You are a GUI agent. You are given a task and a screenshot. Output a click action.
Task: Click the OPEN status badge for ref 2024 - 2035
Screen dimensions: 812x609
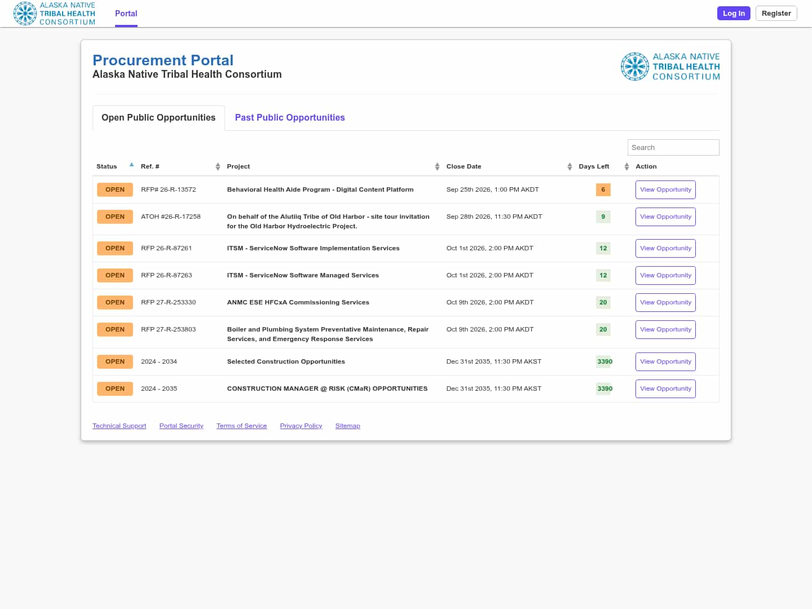[115, 389]
